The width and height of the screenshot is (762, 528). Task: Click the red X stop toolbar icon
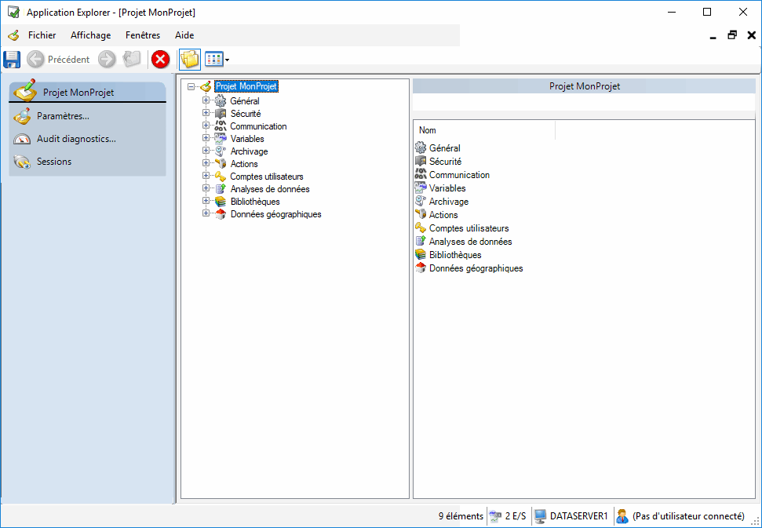160,60
